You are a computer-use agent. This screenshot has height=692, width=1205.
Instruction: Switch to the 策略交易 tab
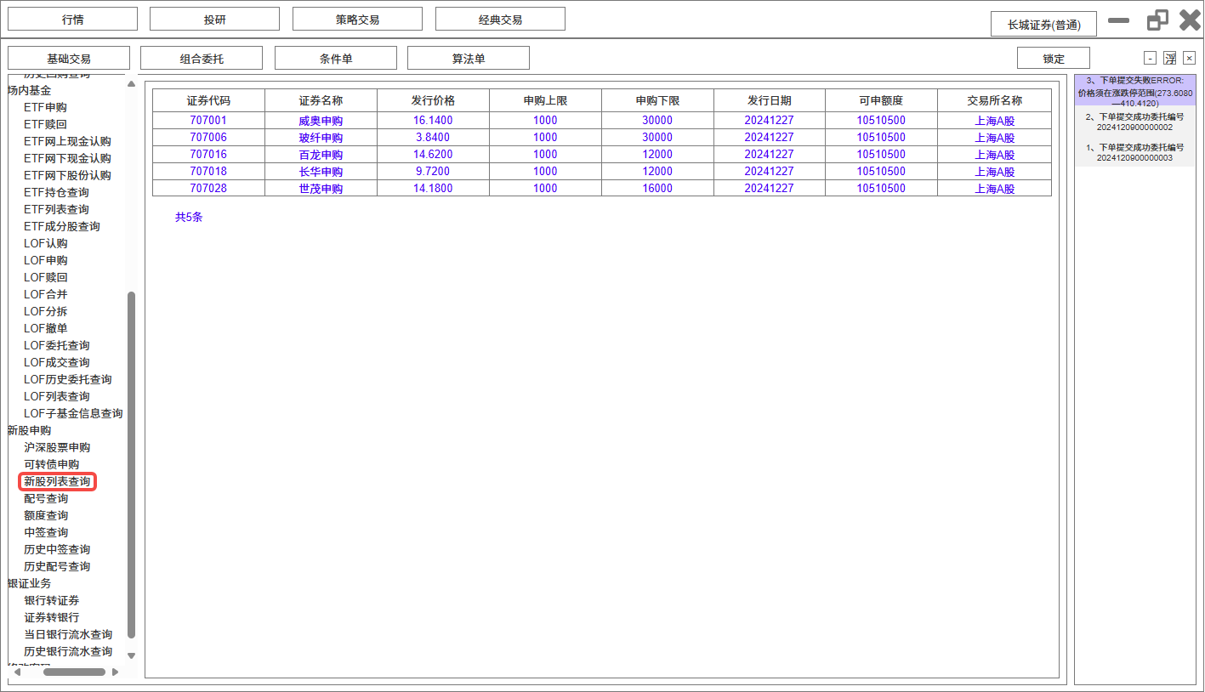[x=357, y=20]
